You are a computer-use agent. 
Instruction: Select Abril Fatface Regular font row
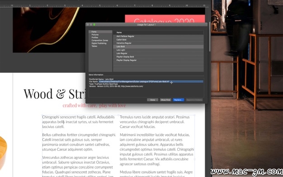point(158,36)
